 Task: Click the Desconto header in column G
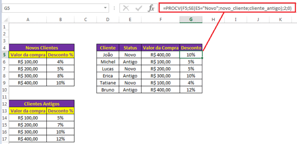tap(191, 48)
